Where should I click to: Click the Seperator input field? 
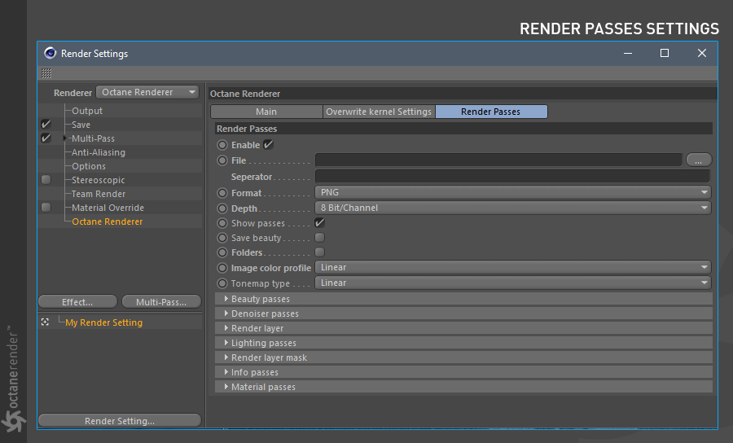click(513, 176)
